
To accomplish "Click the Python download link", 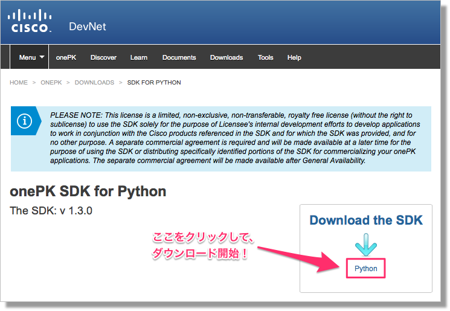I will [366, 269].
